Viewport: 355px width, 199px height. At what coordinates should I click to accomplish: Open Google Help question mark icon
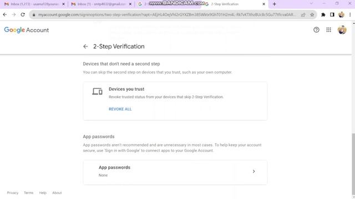(x=316, y=30)
